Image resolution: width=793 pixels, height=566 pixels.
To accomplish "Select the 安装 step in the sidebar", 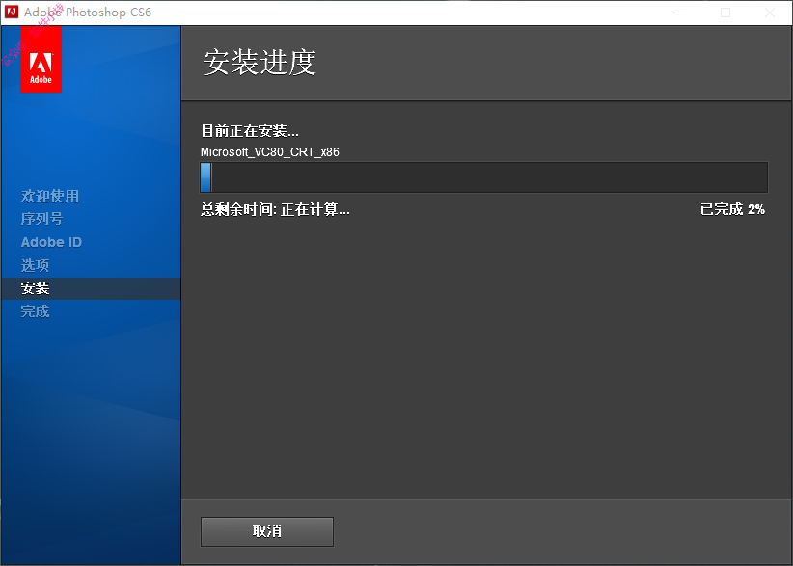I will click(91, 288).
